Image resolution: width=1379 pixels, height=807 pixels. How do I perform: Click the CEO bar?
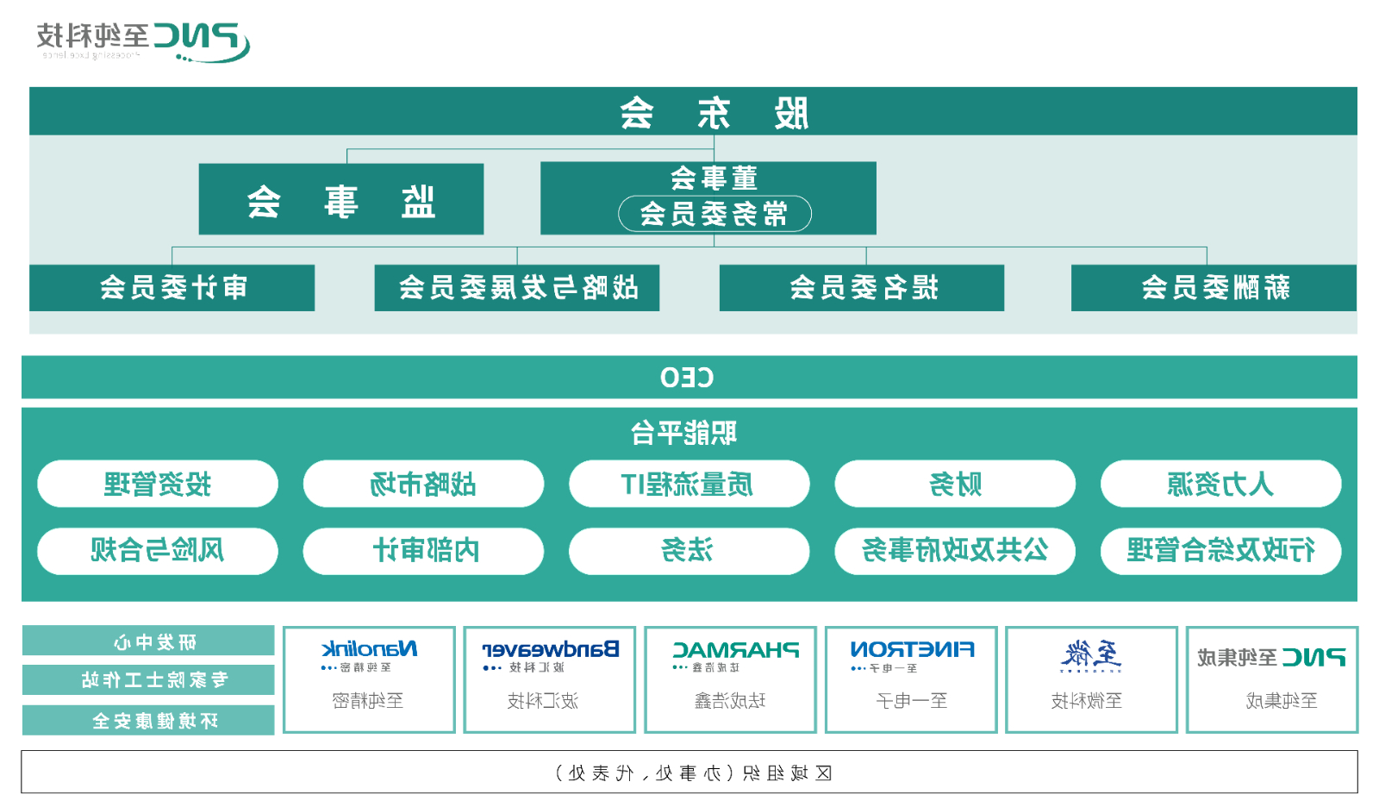[689, 378]
